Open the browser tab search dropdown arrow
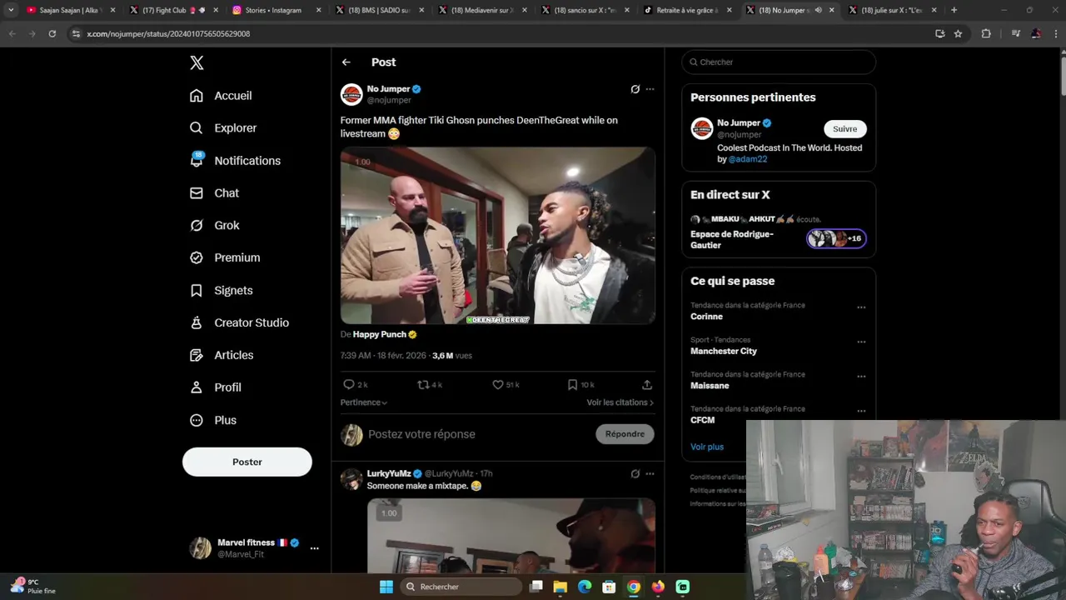The width and height of the screenshot is (1066, 600). (11, 10)
